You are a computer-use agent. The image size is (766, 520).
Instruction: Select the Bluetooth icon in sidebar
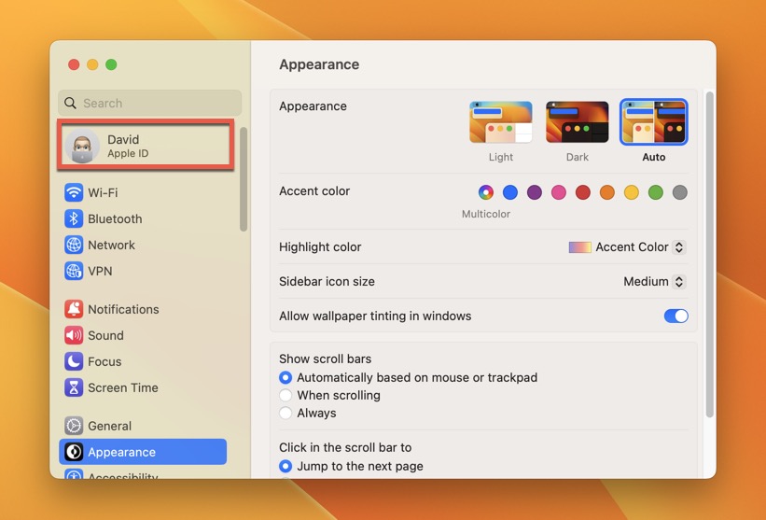[x=74, y=219]
